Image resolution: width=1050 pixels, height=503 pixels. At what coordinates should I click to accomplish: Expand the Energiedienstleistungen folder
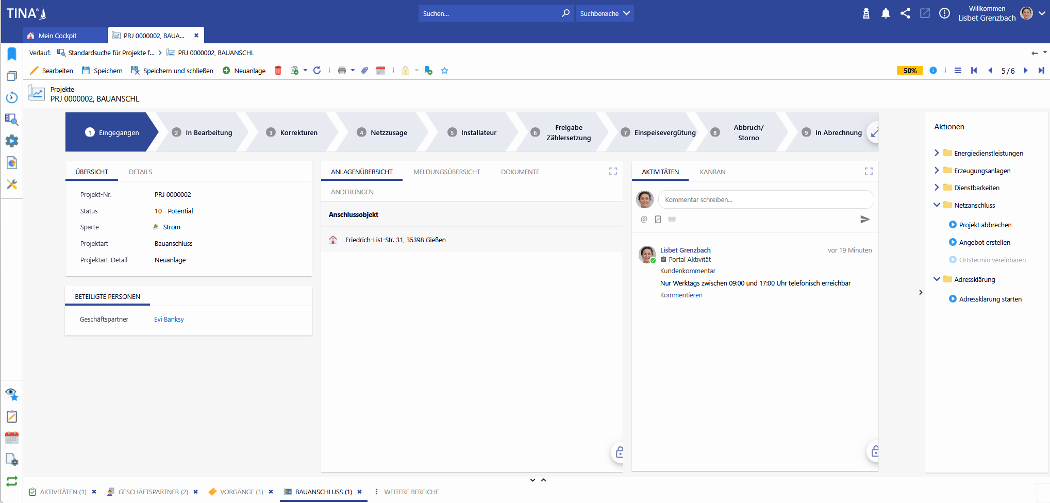click(x=937, y=153)
